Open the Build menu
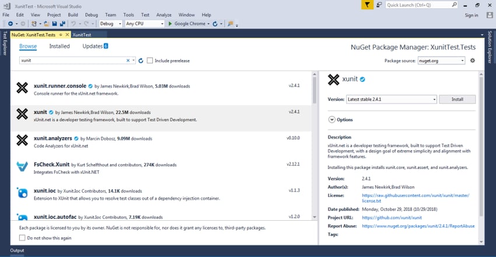 tap(73, 15)
